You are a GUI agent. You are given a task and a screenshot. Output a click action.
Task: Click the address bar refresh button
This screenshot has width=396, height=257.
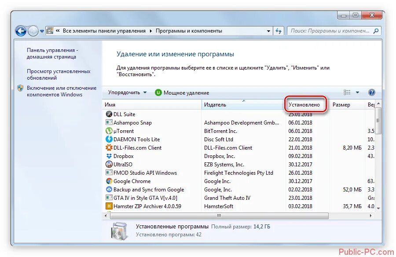[279, 31]
